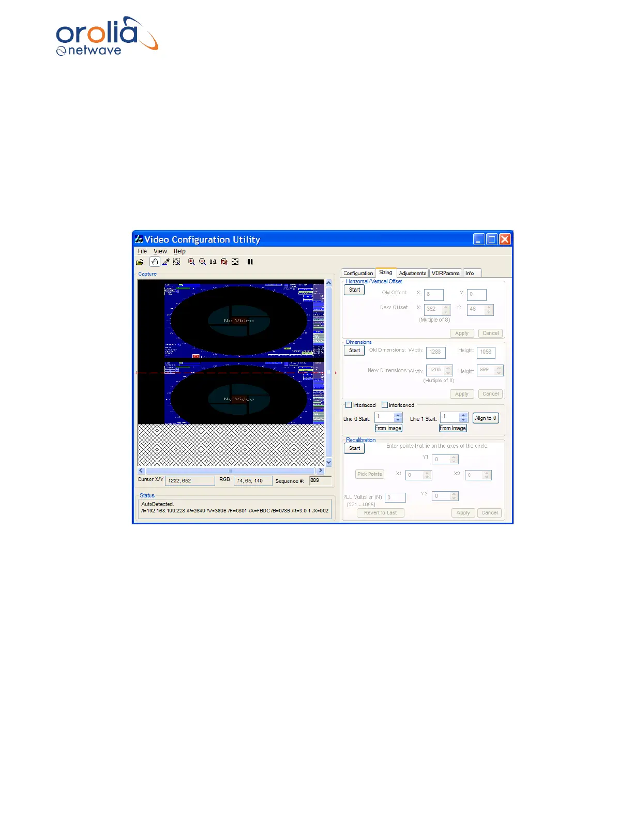Increase the Line 0 Start spinner value

(398, 415)
